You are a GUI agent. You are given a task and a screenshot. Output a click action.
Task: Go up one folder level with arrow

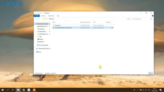pyautogui.click(x=44, y=19)
